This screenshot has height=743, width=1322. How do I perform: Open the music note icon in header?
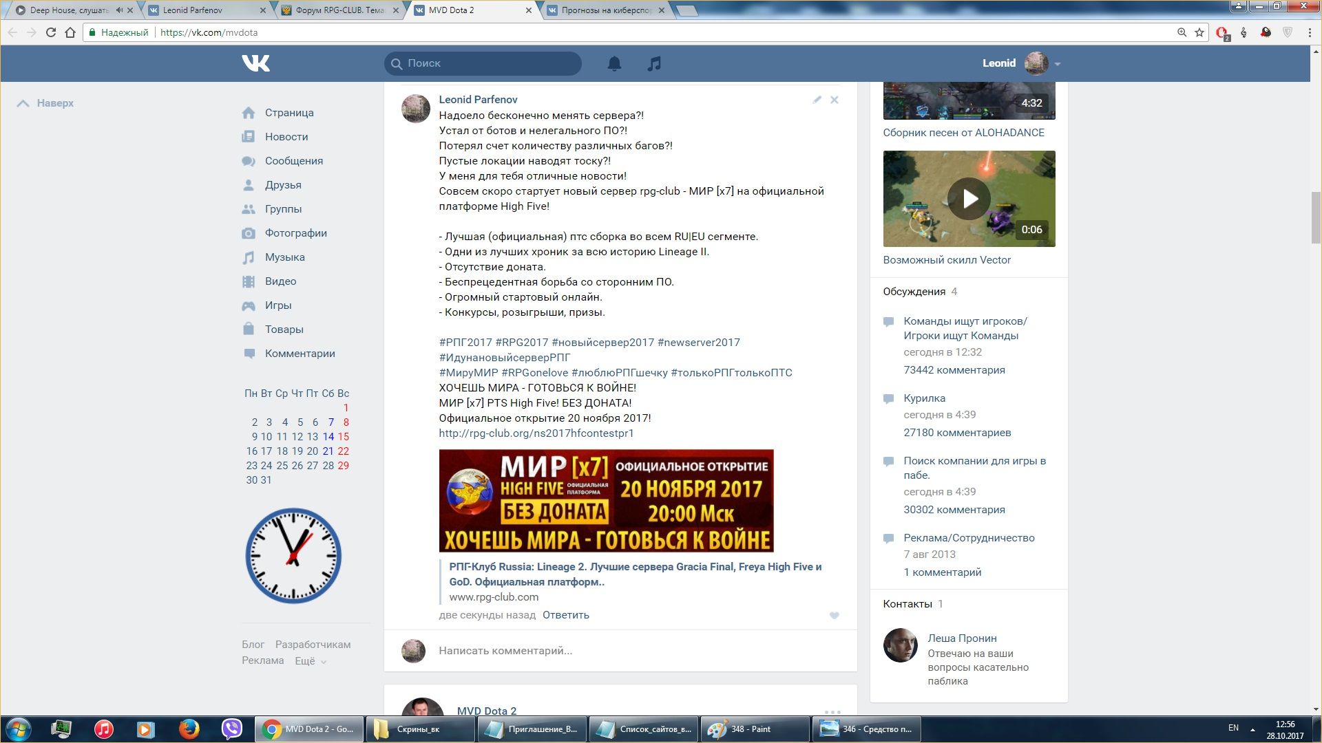point(654,63)
